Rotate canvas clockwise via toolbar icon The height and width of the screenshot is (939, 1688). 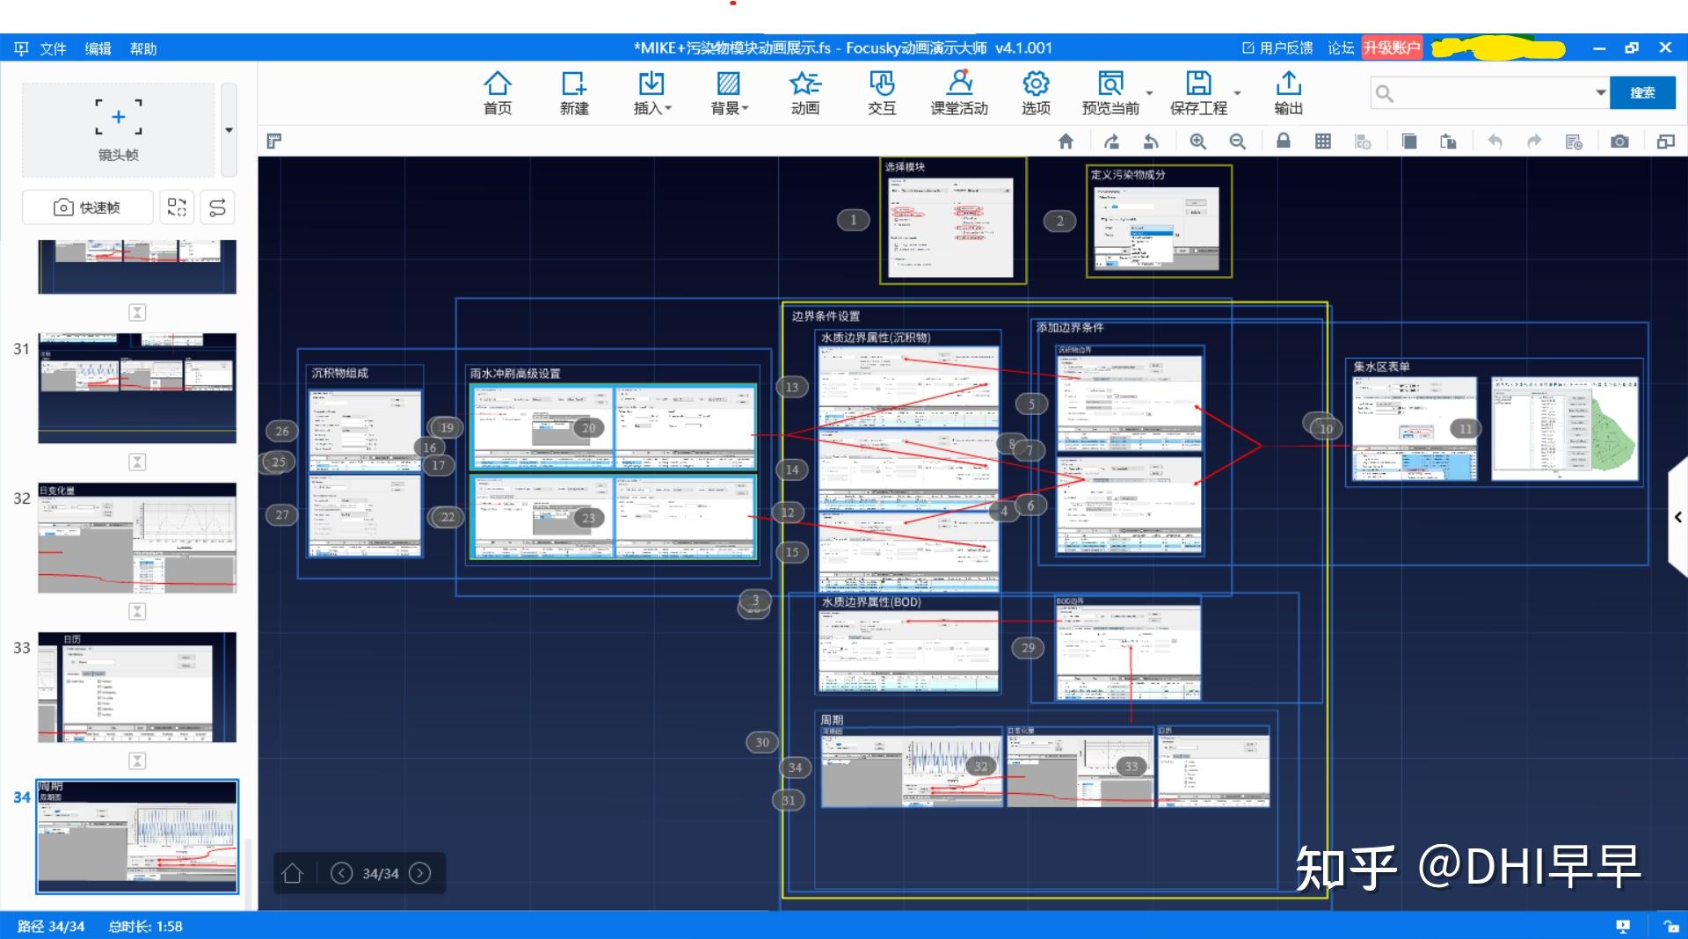pyautogui.click(x=1111, y=142)
